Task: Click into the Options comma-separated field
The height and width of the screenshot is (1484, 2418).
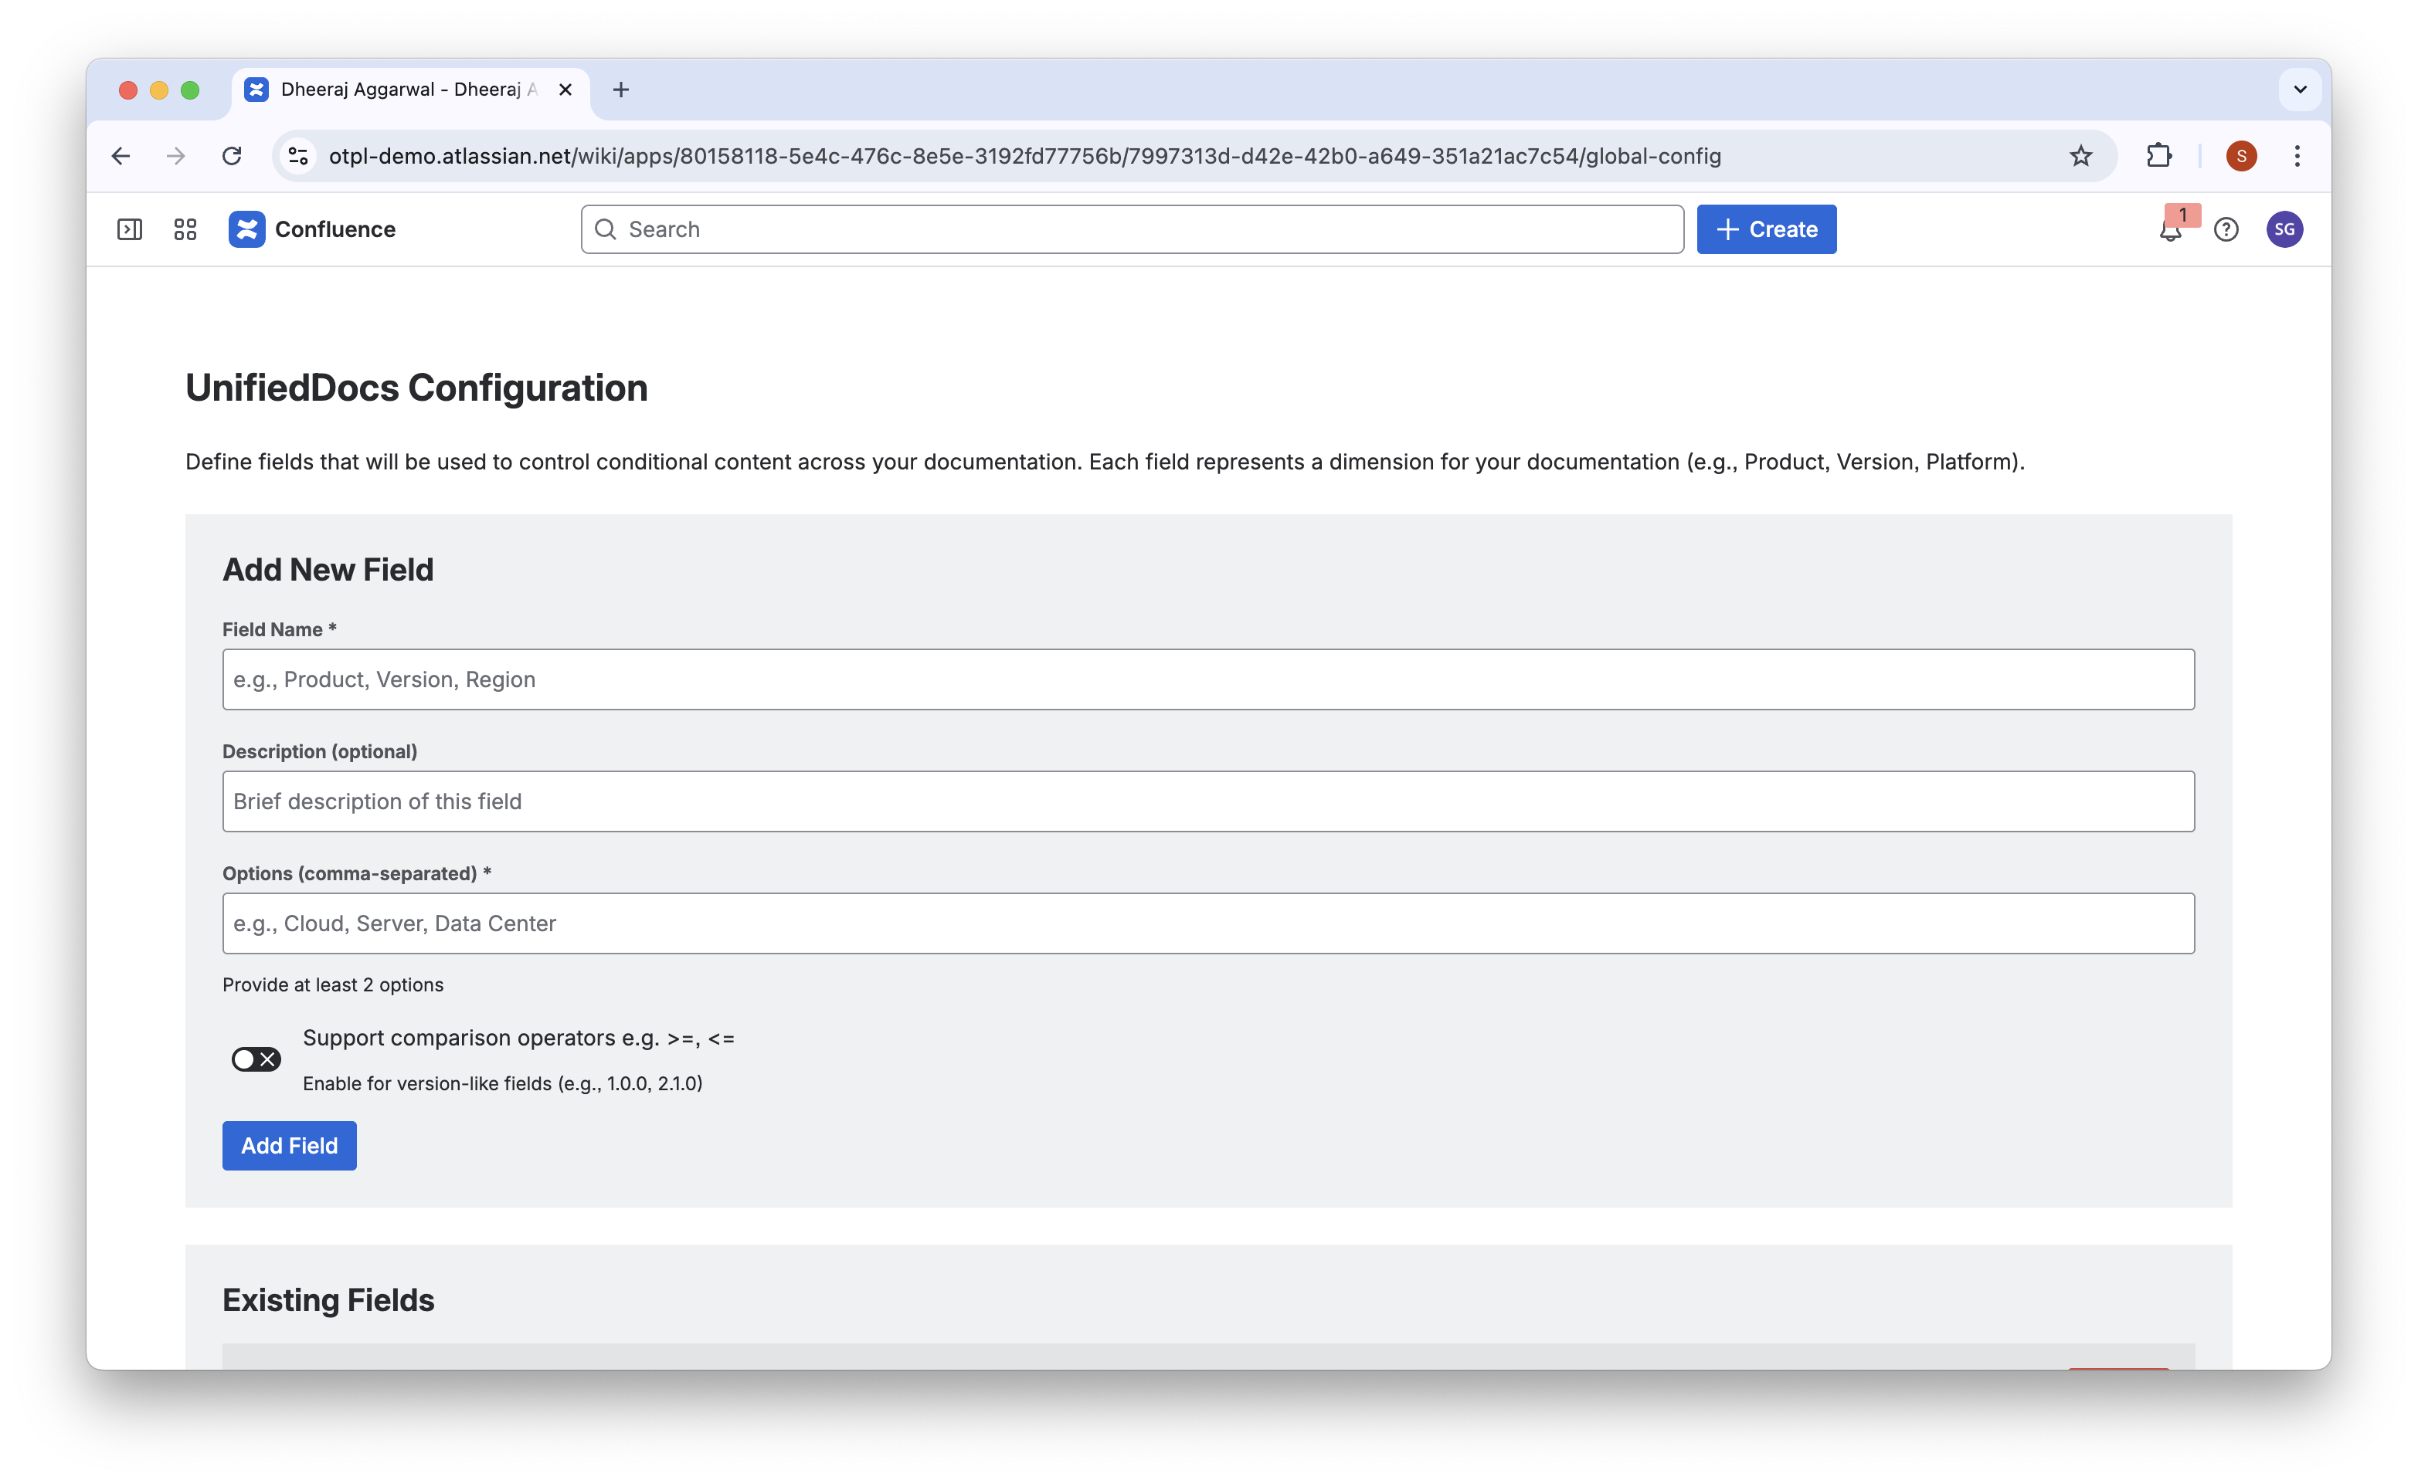Action: pos(1207,923)
